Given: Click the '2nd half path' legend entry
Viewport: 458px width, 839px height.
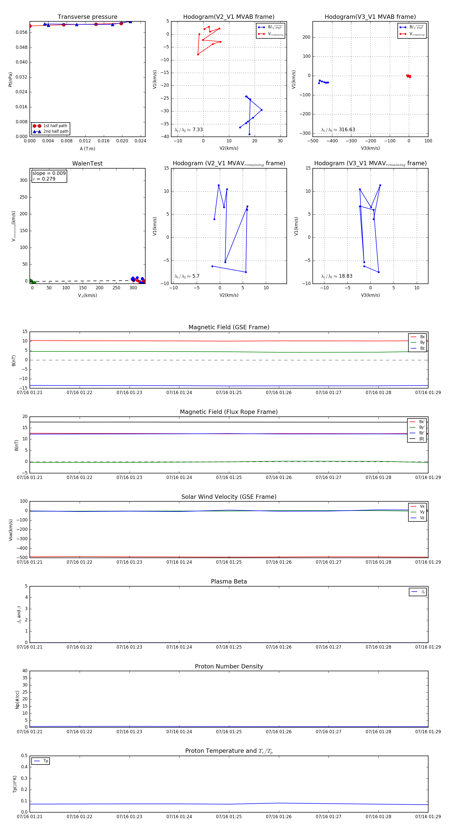Looking at the screenshot, I should tap(51, 132).
